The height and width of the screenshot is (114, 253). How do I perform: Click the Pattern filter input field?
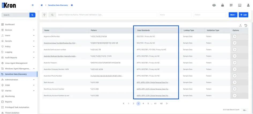coord(210,15)
